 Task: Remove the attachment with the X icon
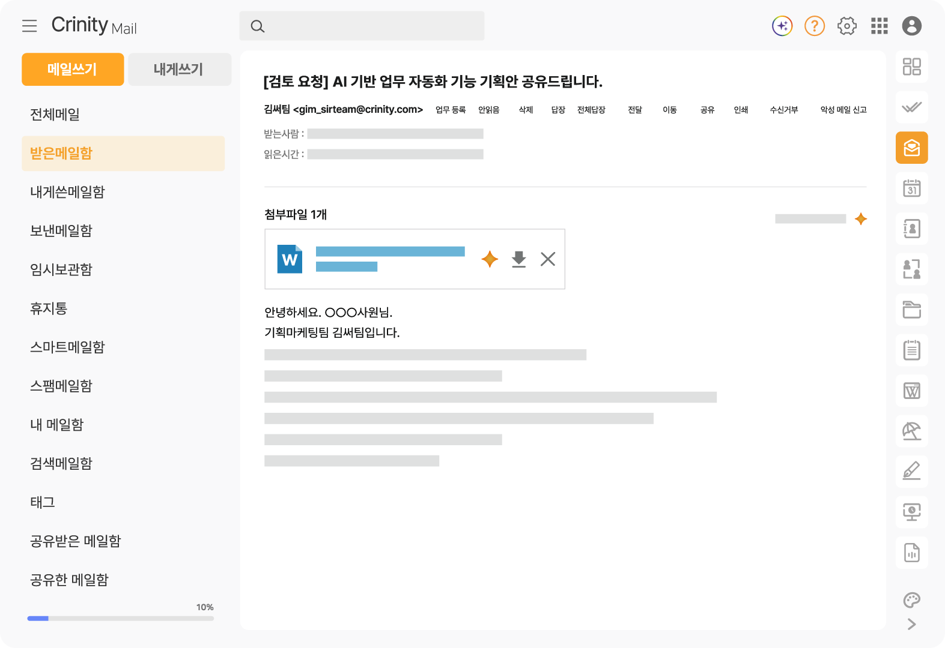[x=548, y=259]
